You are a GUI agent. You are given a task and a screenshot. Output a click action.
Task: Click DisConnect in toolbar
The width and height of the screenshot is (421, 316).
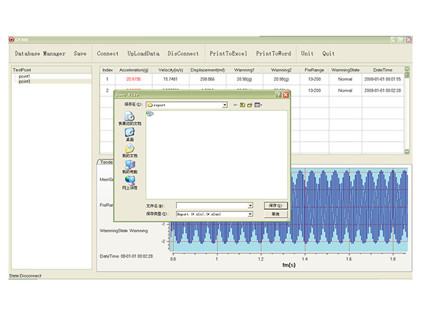pyautogui.click(x=183, y=53)
